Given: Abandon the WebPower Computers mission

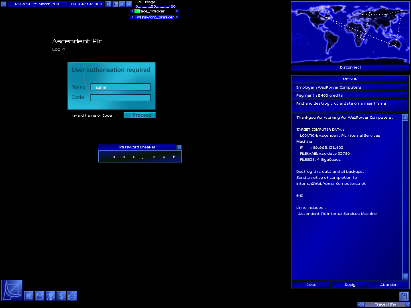Looking at the screenshot, I should pos(389,285).
